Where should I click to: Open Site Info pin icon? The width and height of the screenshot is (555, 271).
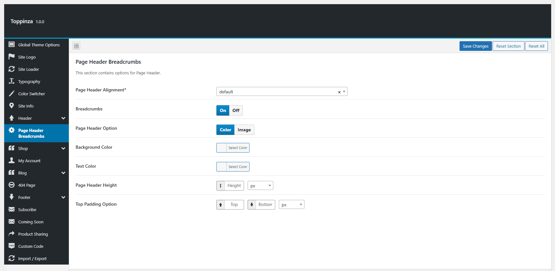[12, 106]
